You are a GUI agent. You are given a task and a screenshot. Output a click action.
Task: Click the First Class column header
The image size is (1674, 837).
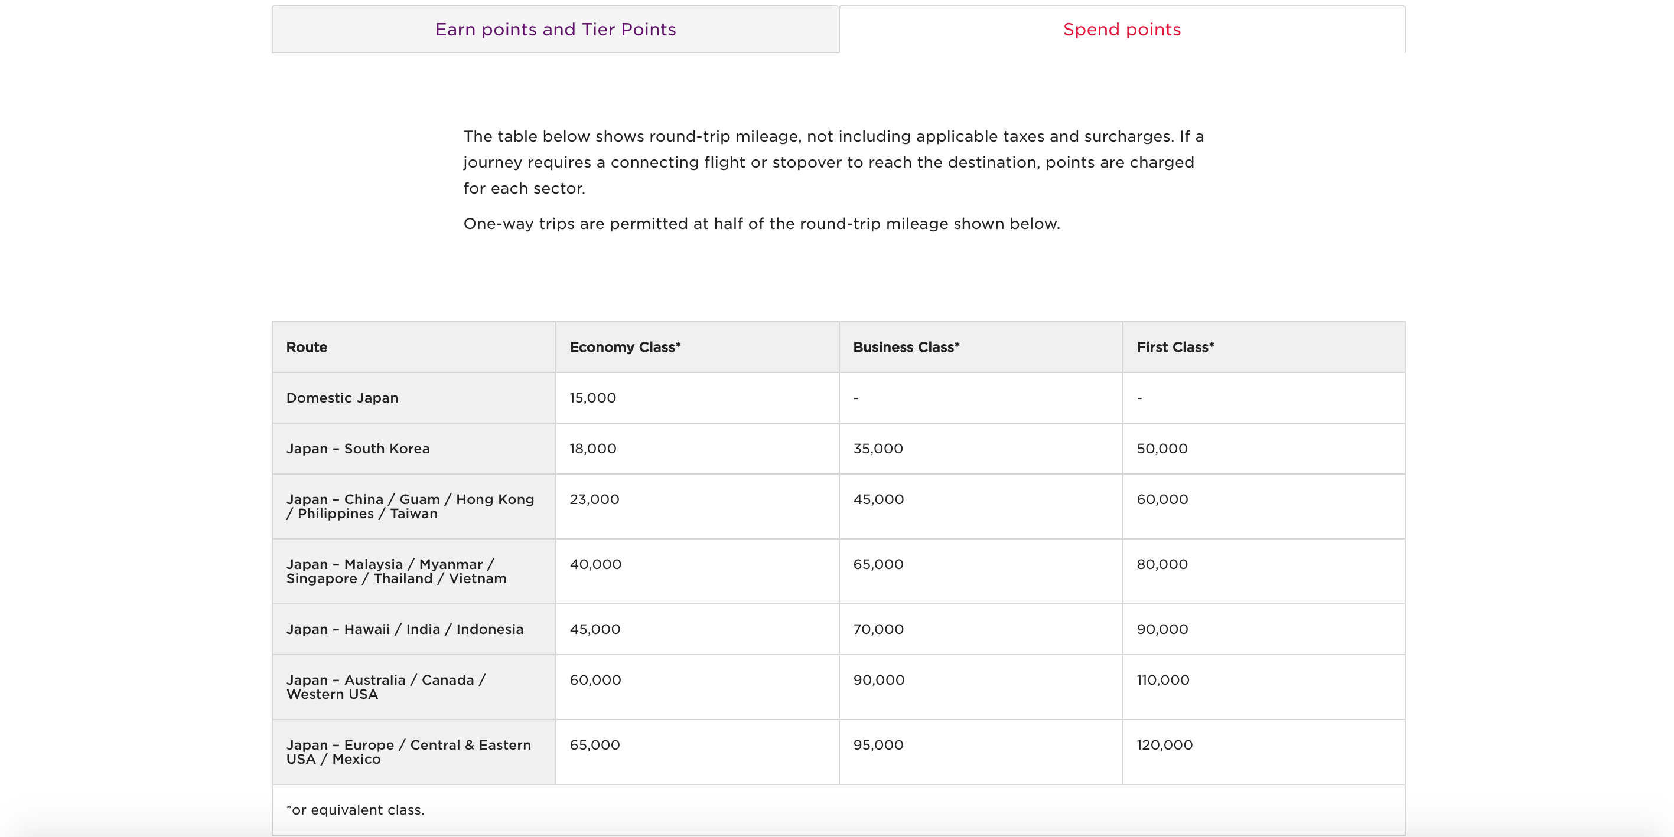[x=1174, y=346]
